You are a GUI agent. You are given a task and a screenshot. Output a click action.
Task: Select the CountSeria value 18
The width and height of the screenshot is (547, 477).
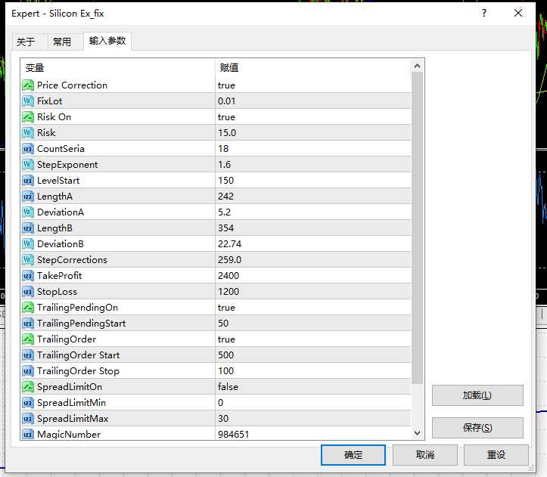pyautogui.click(x=223, y=149)
